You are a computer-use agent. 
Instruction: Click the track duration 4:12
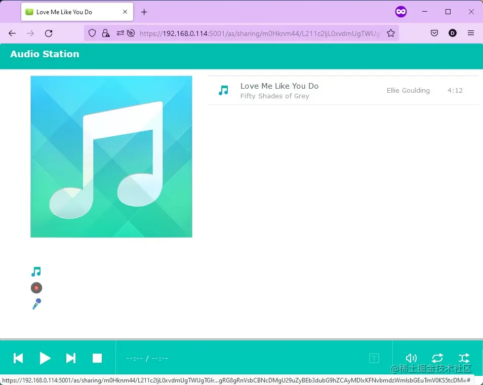455,90
